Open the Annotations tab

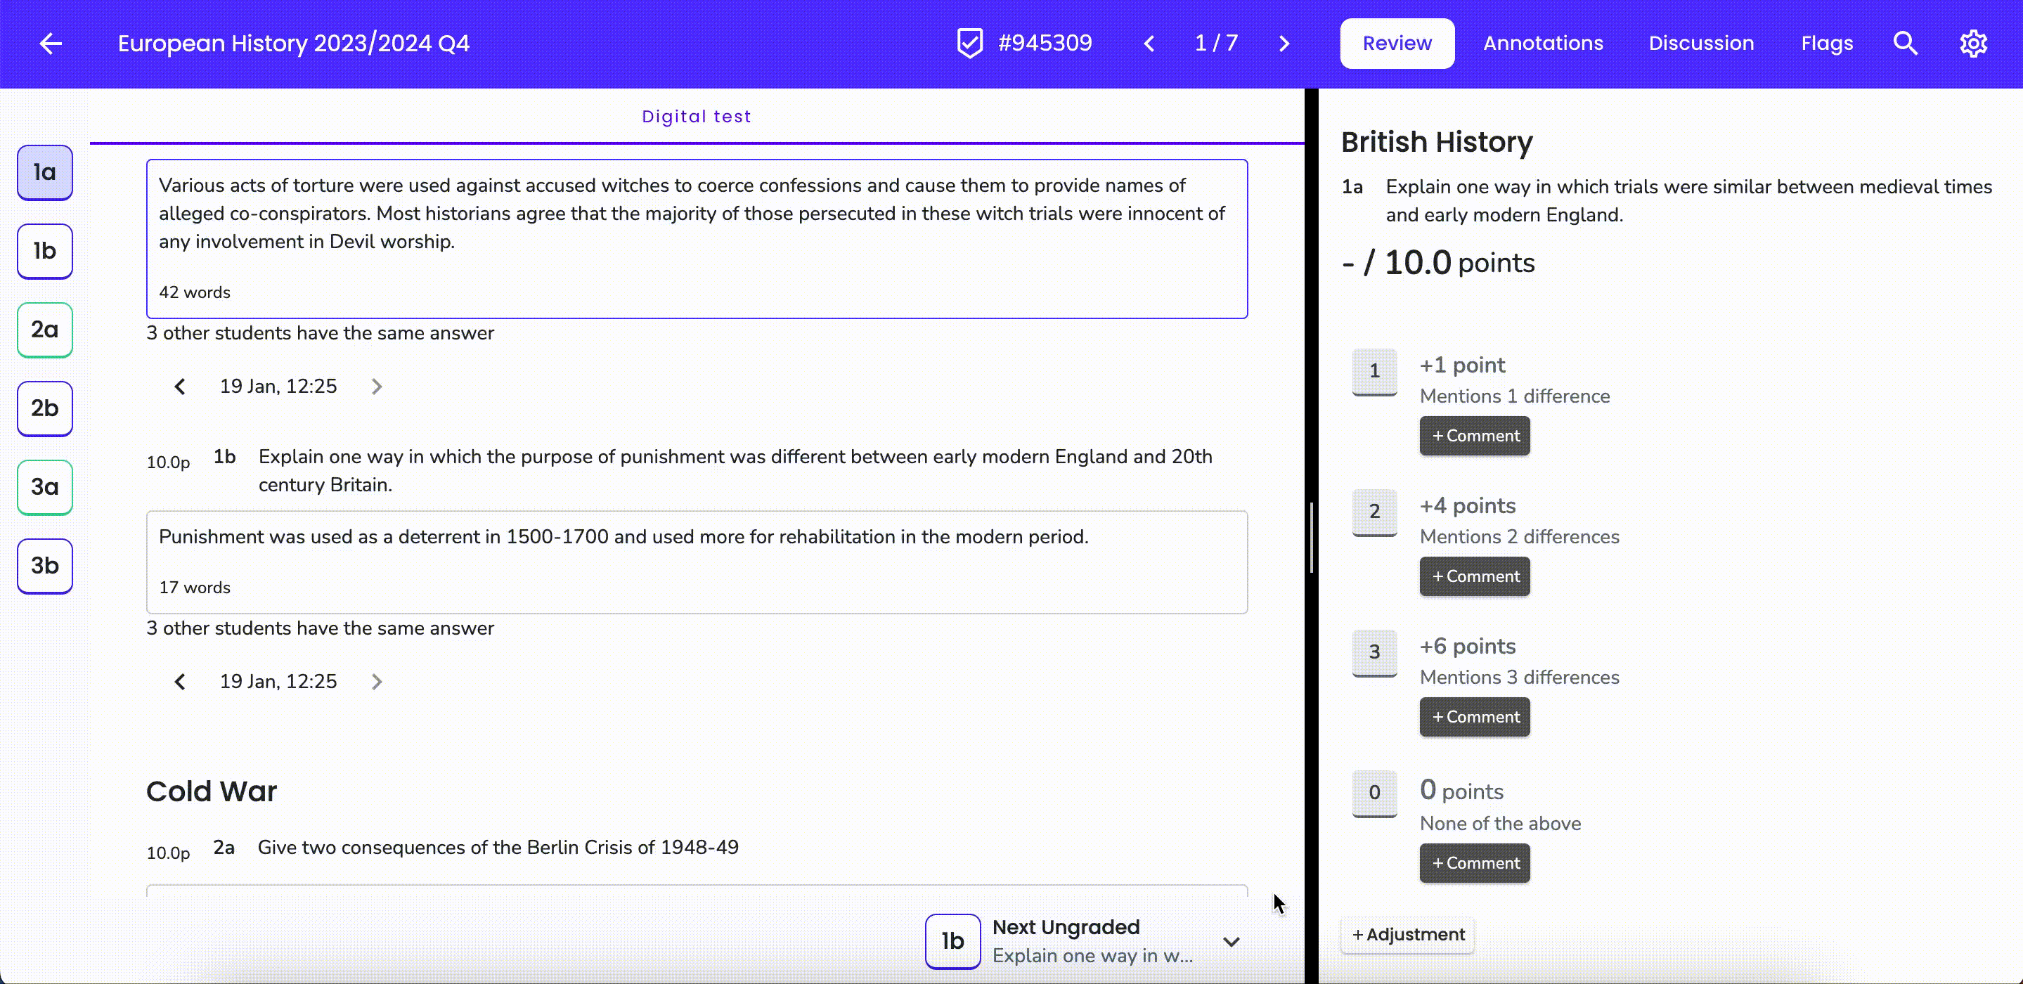1543,43
